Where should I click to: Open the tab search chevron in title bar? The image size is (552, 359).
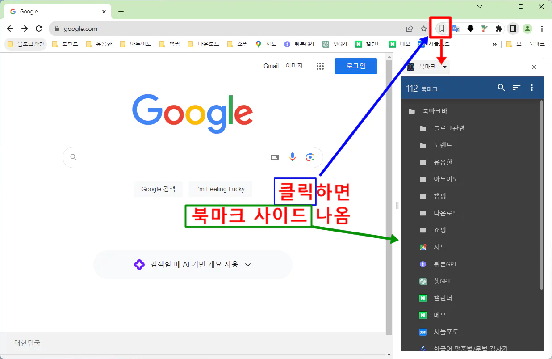coord(480,7)
